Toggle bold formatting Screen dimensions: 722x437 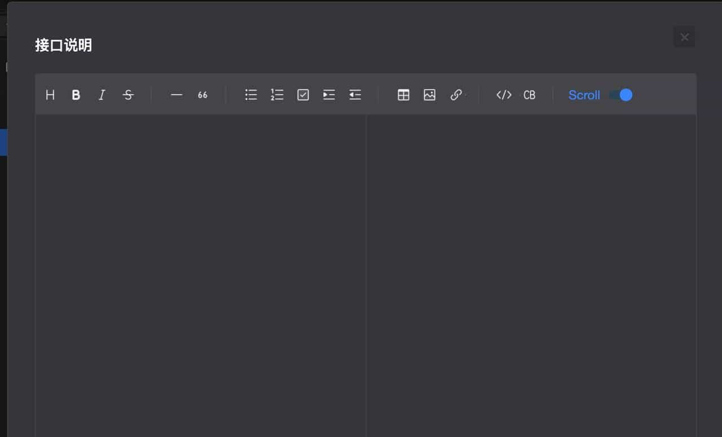tap(76, 95)
